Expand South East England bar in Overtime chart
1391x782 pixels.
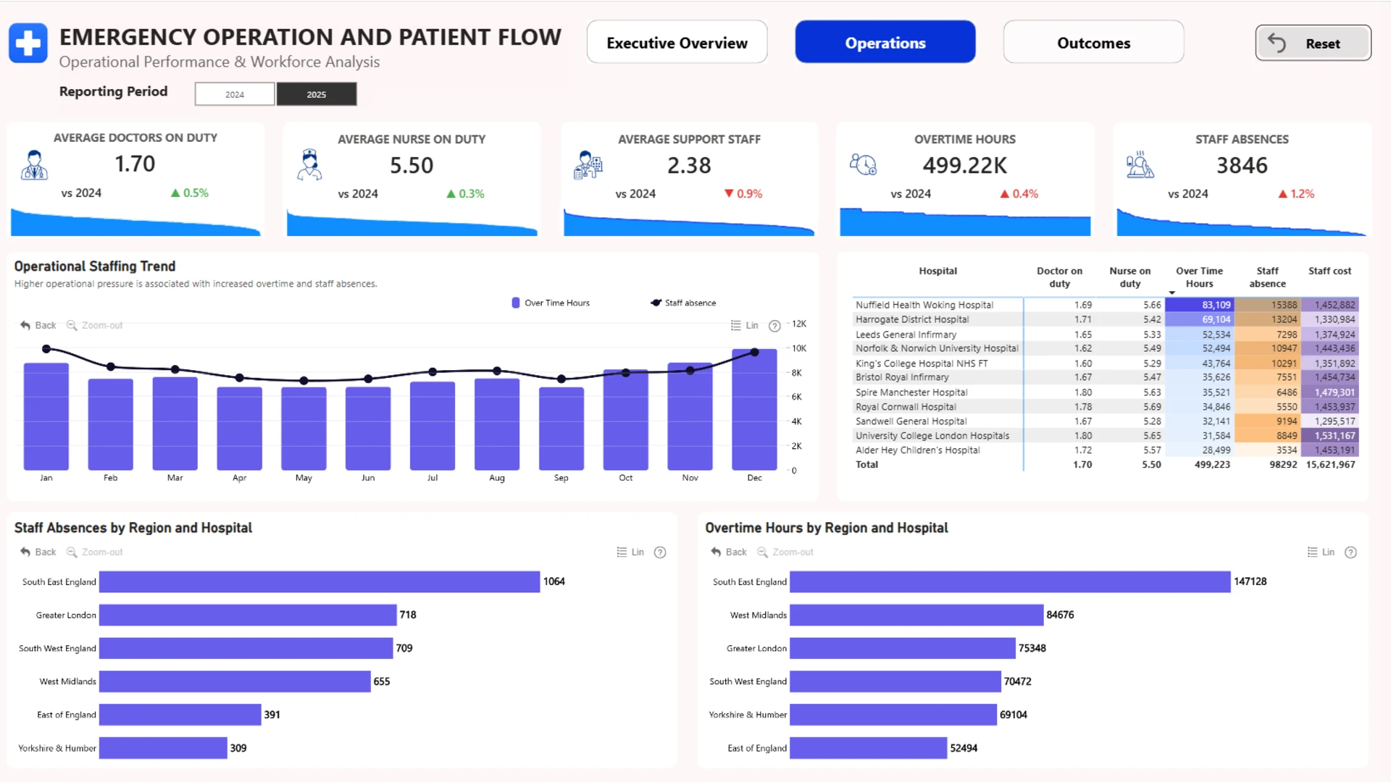[1010, 581]
